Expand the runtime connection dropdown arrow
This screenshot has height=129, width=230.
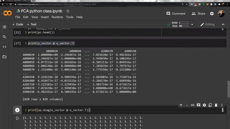pyautogui.click(x=192, y=24)
